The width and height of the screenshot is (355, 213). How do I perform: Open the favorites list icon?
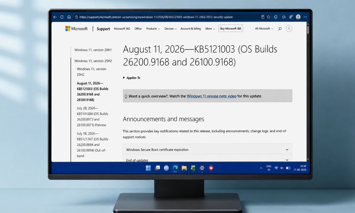284,17
